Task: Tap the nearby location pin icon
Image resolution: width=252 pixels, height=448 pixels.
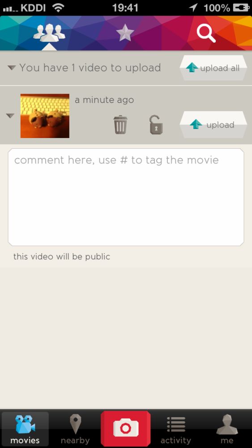Action: [75, 425]
